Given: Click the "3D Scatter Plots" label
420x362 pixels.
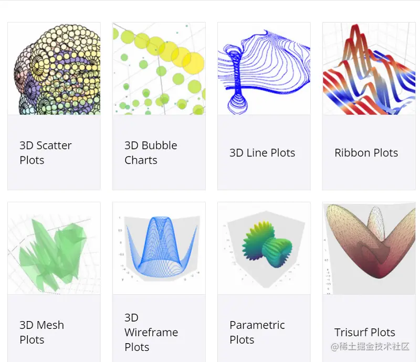Looking at the screenshot, I should [46, 153].
